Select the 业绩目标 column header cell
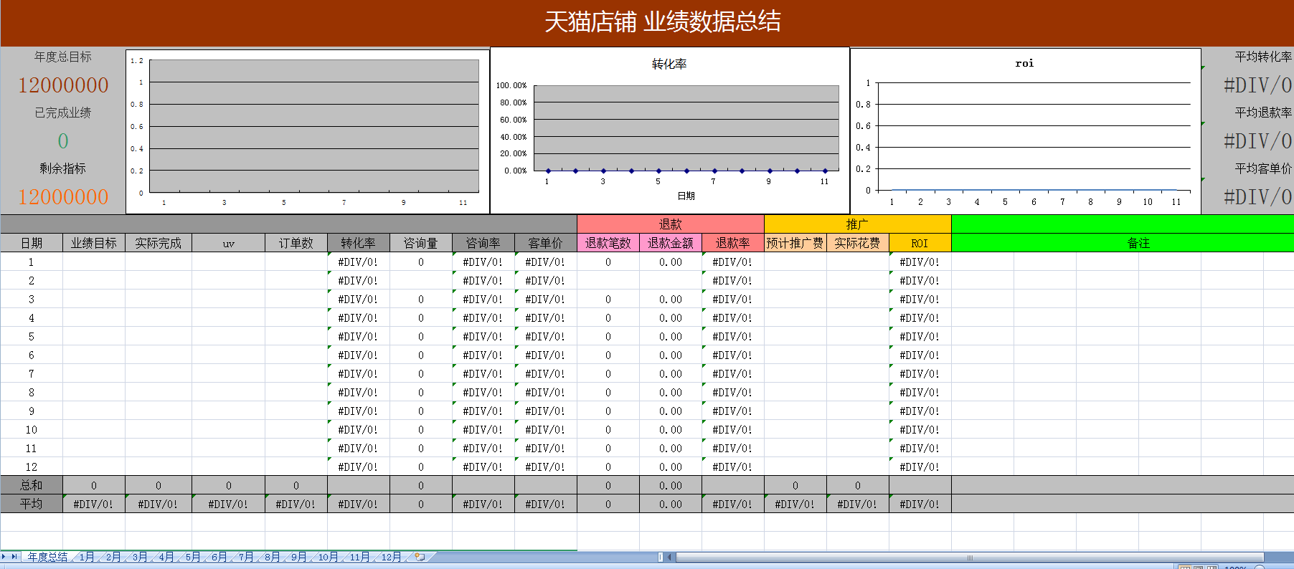The image size is (1294, 569). click(x=94, y=243)
